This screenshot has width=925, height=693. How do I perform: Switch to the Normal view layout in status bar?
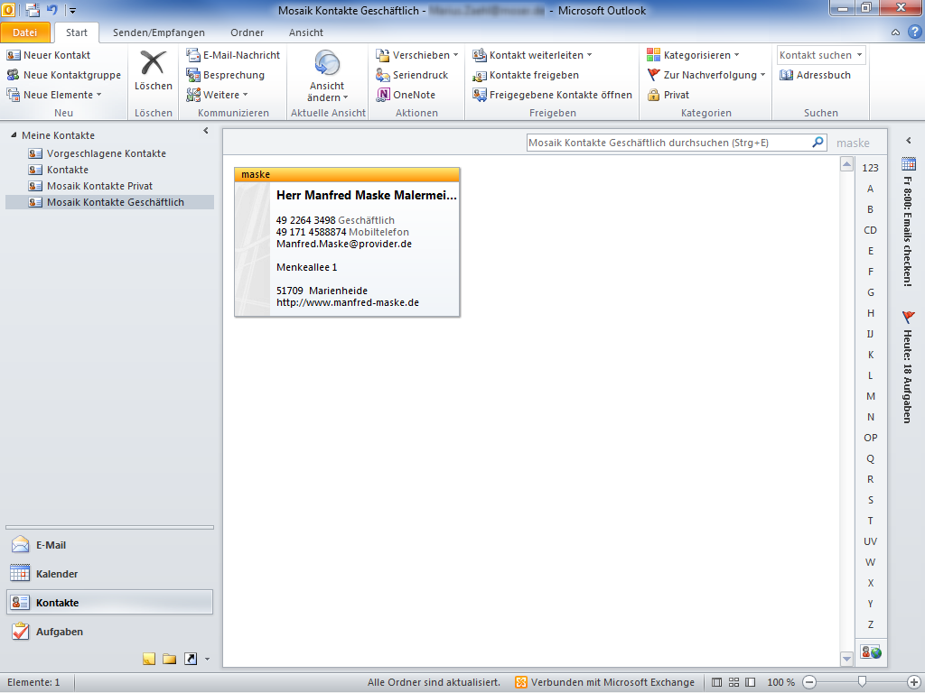pyautogui.click(x=716, y=682)
